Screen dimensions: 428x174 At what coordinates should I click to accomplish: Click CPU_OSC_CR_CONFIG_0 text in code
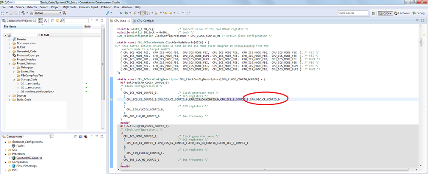click(265, 100)
